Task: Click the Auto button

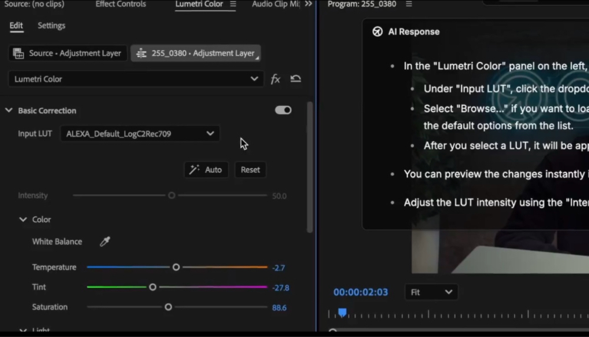Action: (206, 169)
